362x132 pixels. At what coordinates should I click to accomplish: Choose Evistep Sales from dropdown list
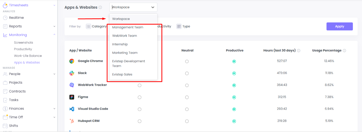click(133, 75)
